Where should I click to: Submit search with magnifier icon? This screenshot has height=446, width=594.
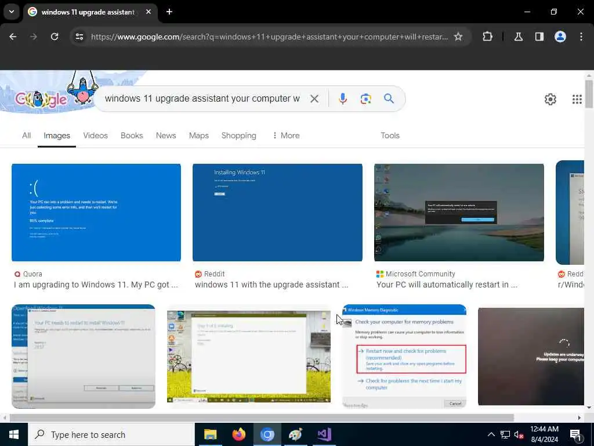tap(389, 99)
